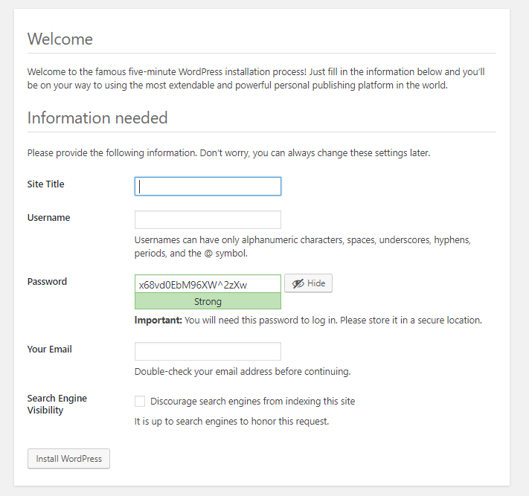This screenshot has height=496, width=529.
Task: Click the 'Double-check your email address' hint
Action: tap(243, 372)
